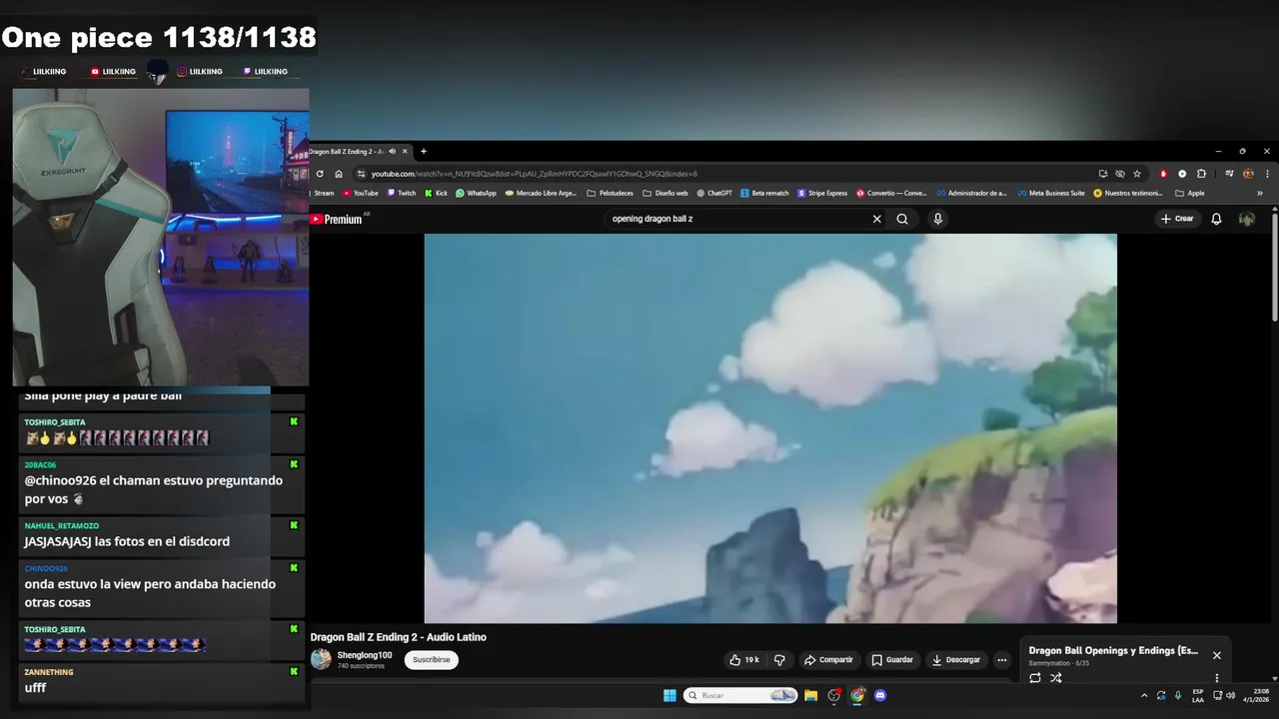Image resolution: width=1279 pixels, height=719 pixels.
Task: Close the Dragon Ball Openings playlist panel
Action: click(x=1216, y=655)
